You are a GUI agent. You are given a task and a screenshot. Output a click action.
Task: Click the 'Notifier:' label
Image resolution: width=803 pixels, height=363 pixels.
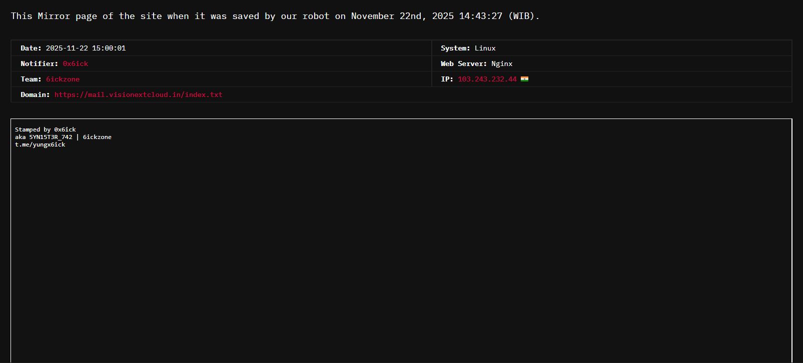click(x=39, y=63)
